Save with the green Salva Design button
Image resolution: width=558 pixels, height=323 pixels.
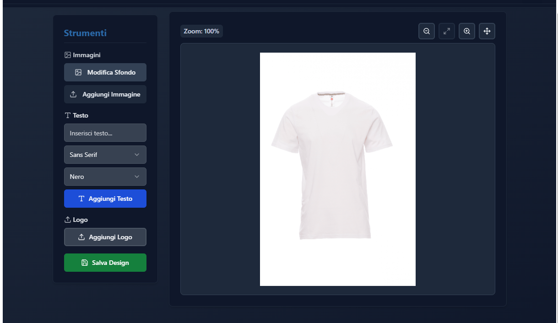pyautogui.click(x=105, y=263)
